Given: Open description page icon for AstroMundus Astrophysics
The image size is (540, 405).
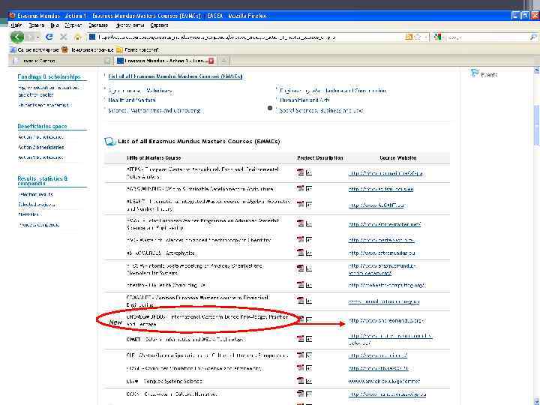Looking at the screenshot, I should coord(309,253).
